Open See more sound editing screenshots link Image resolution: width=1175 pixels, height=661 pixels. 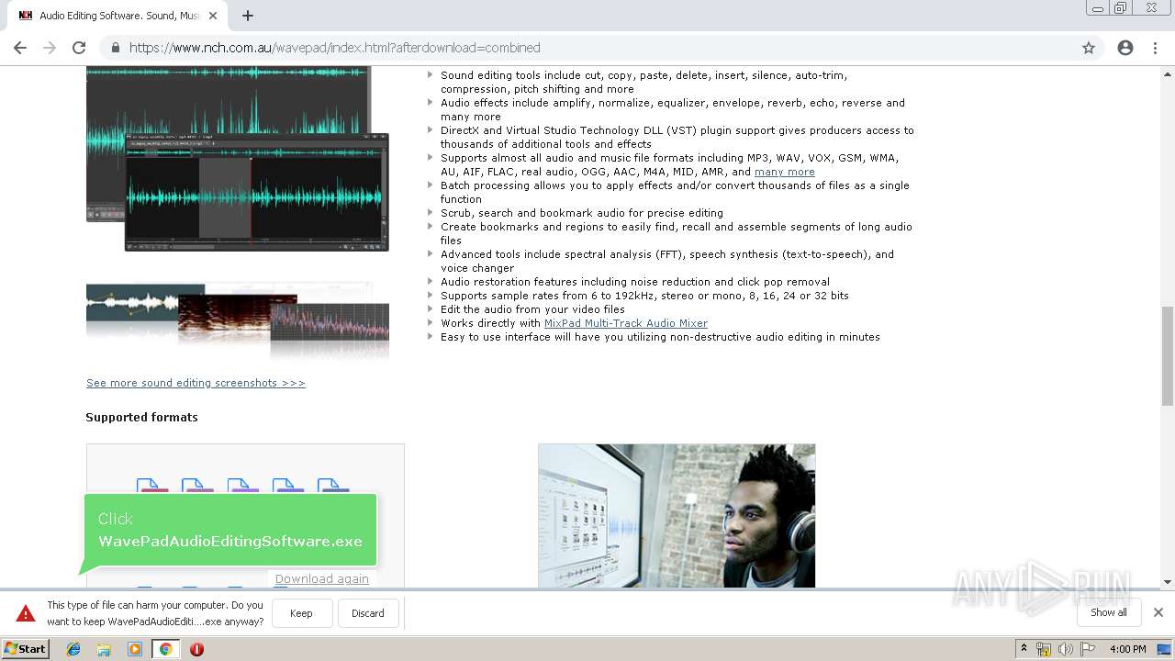[x=196, y=383]
